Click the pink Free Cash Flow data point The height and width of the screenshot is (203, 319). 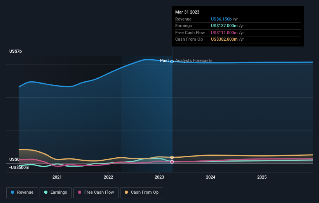tap(172, 162)
